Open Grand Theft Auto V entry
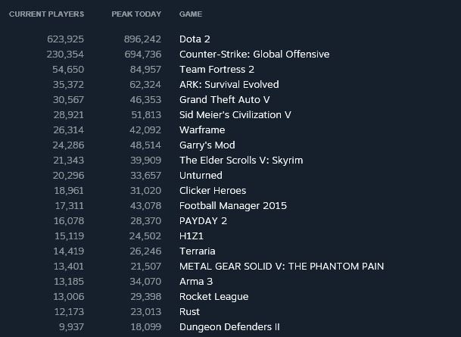Viewport: 461px width, 337px height. point(224,100)
